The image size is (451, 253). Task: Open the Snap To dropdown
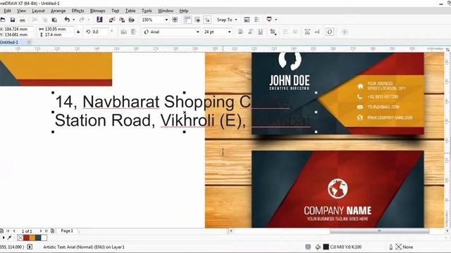227,20
